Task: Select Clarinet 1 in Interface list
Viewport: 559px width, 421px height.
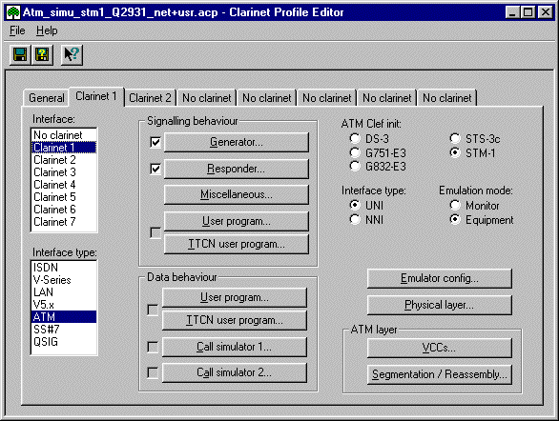Action: 64,148
